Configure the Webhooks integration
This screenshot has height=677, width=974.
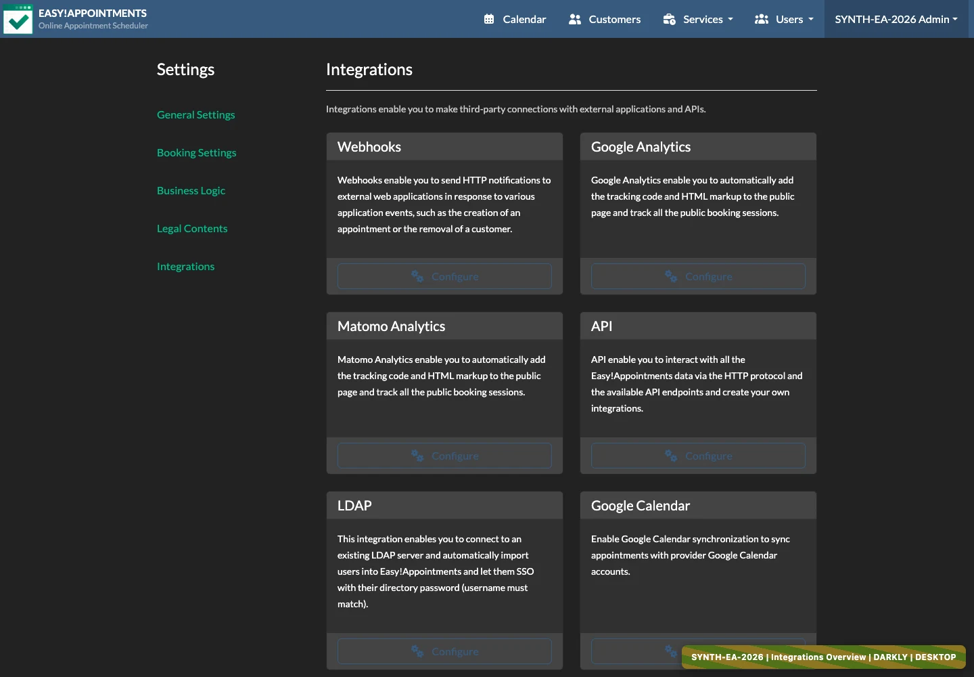click(444, 276)
